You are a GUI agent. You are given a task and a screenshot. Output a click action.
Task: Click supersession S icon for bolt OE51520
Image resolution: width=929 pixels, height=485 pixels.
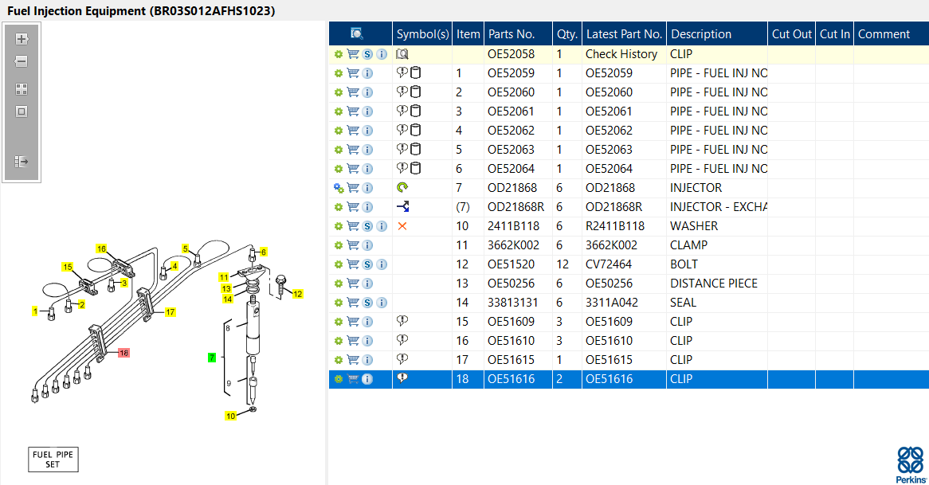367,264
